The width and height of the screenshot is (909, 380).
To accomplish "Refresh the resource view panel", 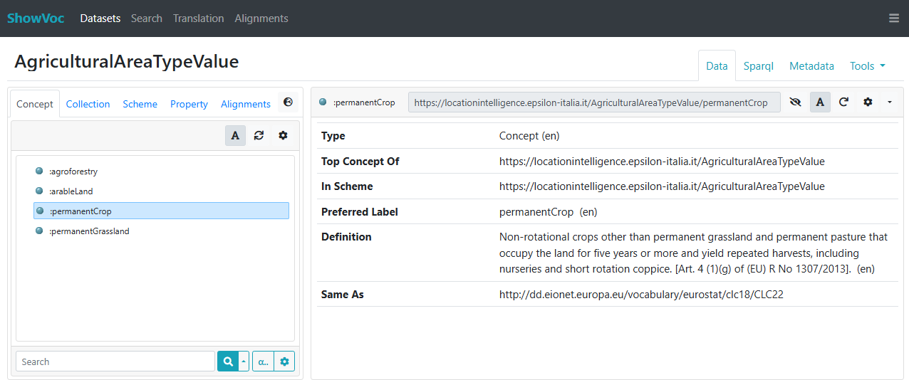I will (843, 102).
